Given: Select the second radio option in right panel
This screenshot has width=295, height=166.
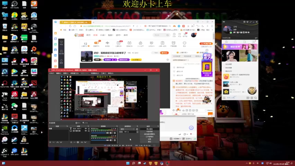Looking at the screenshot, I should click(174, 72).
